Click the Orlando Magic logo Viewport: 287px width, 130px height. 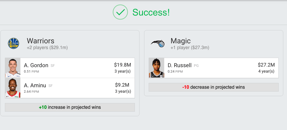[x=157, y=43]
